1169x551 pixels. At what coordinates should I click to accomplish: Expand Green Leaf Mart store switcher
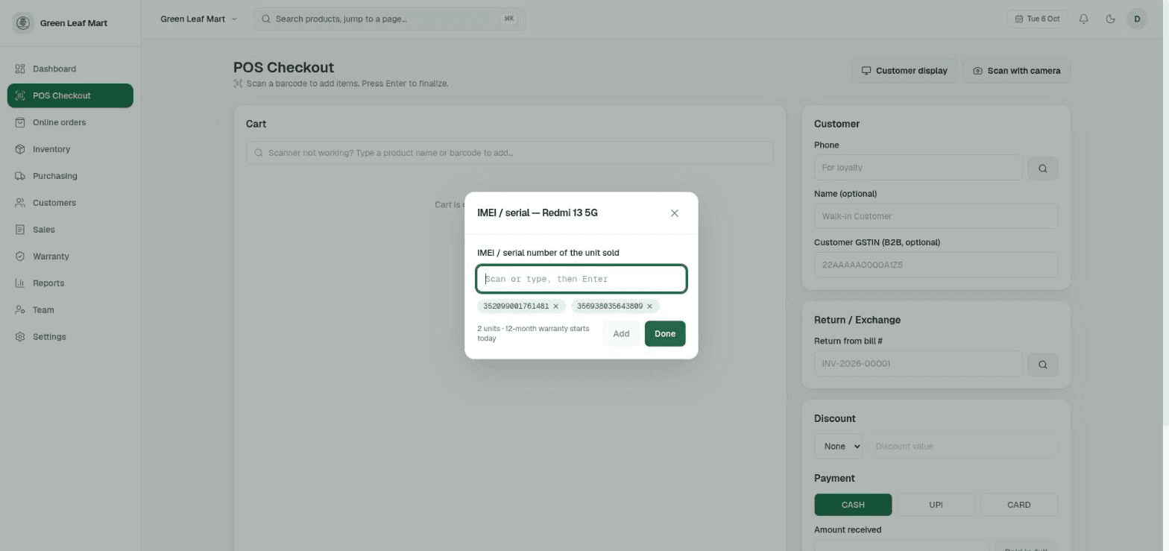click(x=198, y=19)
